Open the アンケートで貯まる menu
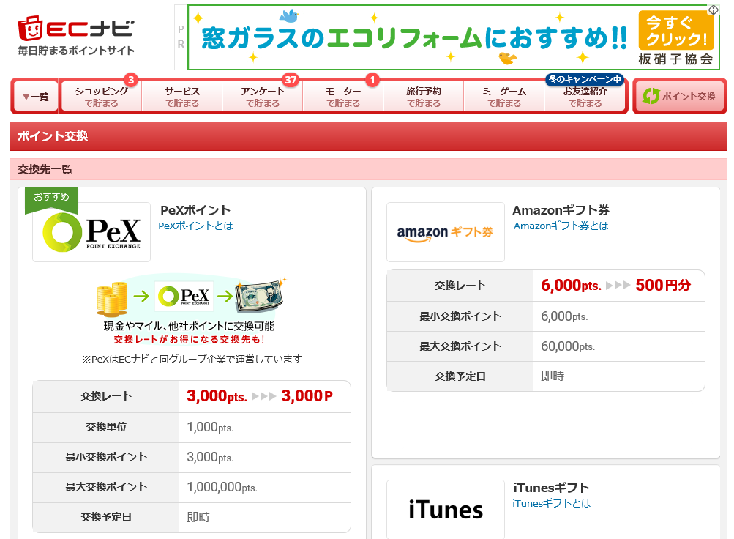The height and width of the screenshot is (539, 734). pyautogui.click(x=263, y=97)
